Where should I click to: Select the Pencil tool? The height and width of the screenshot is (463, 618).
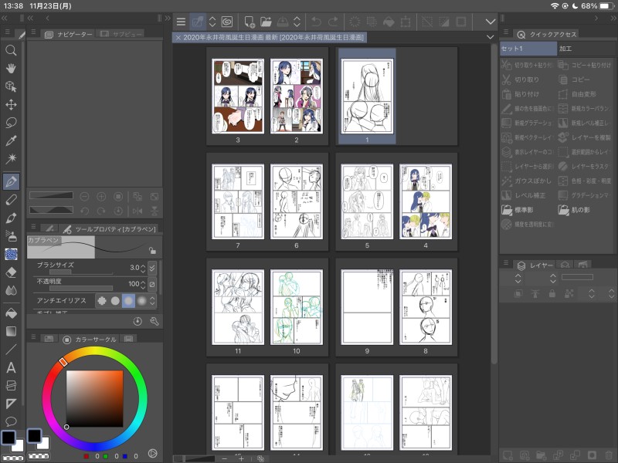[x=11, y=200]
